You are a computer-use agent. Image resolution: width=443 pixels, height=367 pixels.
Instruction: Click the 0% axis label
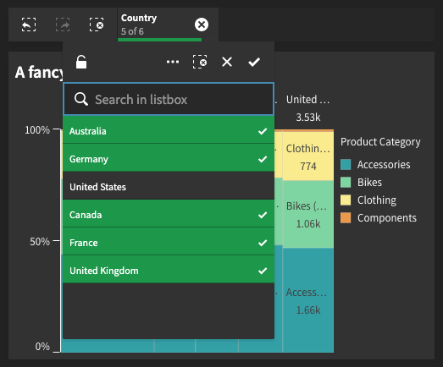42,347
